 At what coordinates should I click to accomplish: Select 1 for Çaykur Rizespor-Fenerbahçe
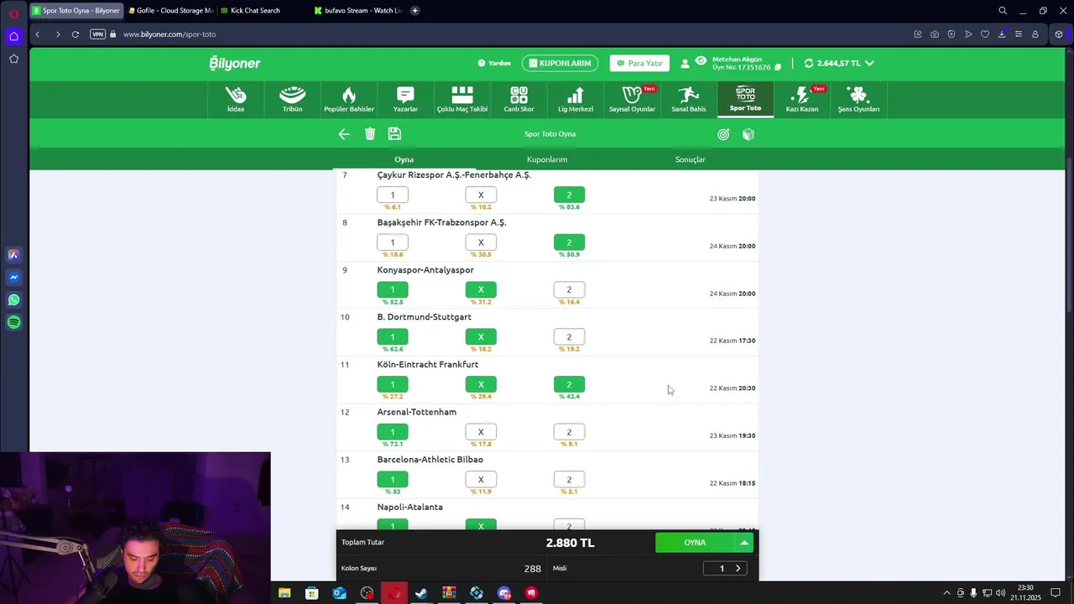pyautogui.click(x=393, y=195)
